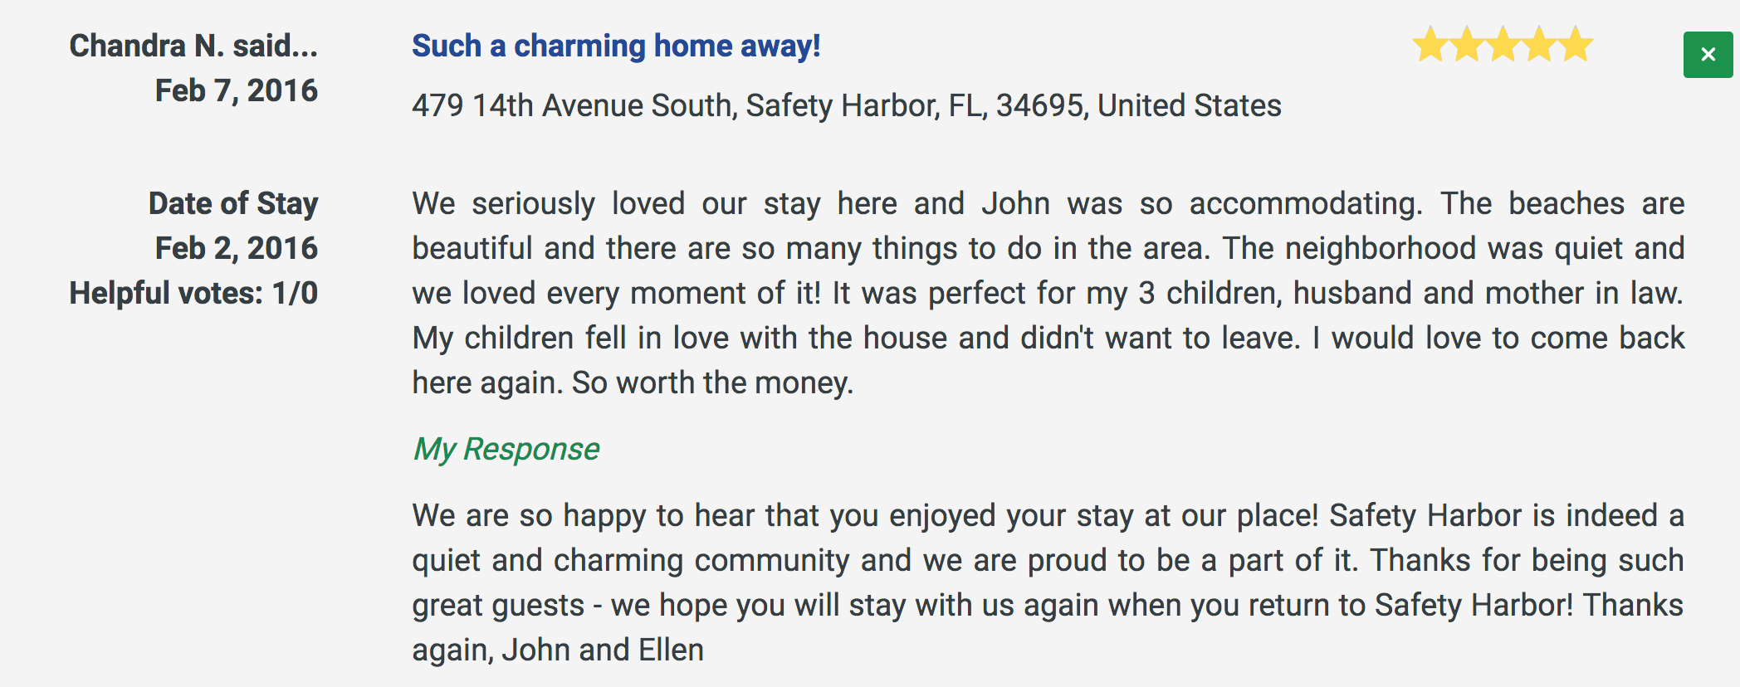Click "United States" in the address line

(x=1190, y=106)
